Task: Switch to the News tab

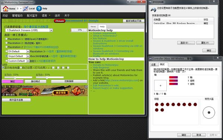Action: 93,26
